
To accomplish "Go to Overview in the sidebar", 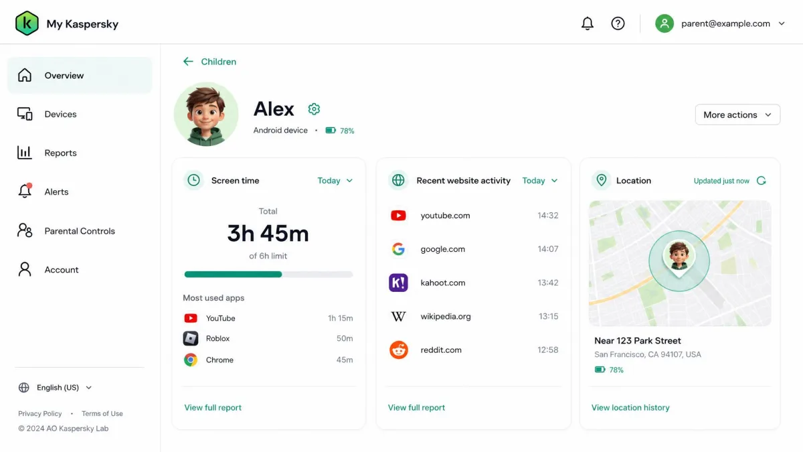I will pos(80,76).
